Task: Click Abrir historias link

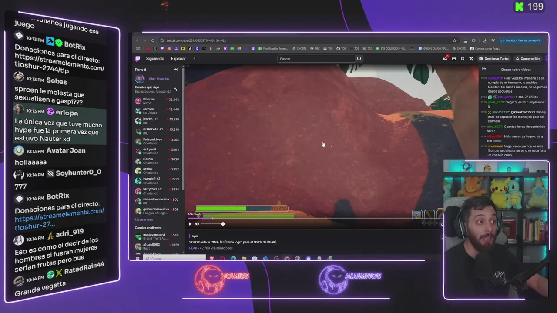Action: pos(159,79)
